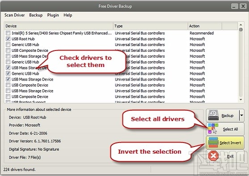Uncheck the fully visible checked USB Mass Storage Device
This screenshot has width=249, height=176.
[8, 79]
